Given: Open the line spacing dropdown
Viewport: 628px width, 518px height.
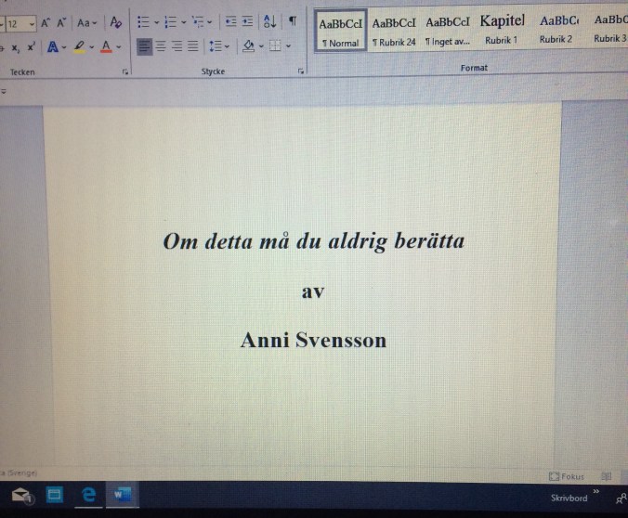Looking at the screenshot, I should (217, 45).
